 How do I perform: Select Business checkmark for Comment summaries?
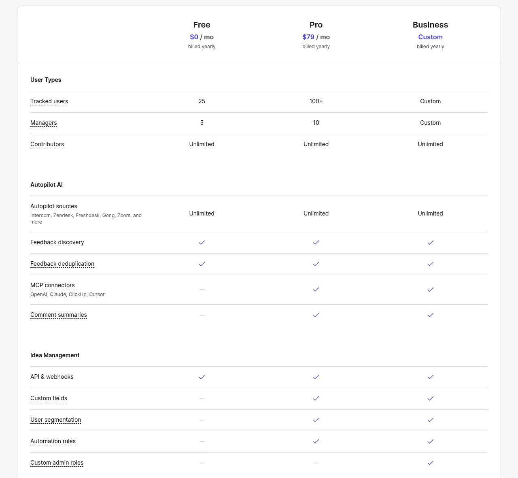(x=431, y=315)
